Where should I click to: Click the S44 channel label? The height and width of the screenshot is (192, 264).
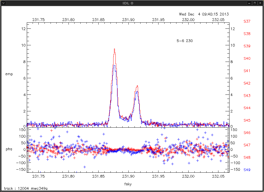point(247,108)
